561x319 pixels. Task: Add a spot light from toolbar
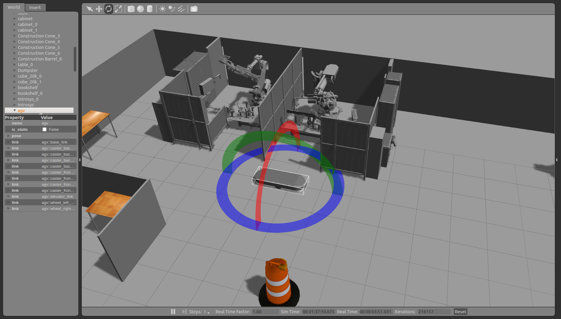172,9
